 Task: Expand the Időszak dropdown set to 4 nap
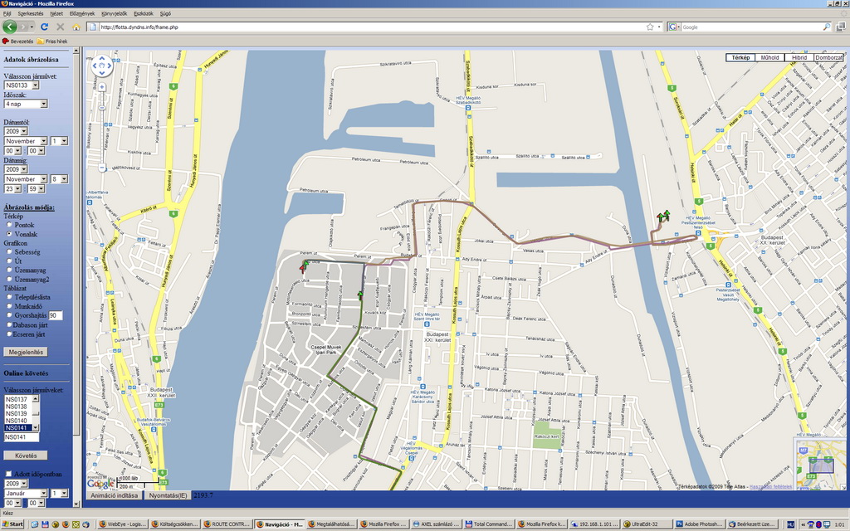tap(26, 104)
